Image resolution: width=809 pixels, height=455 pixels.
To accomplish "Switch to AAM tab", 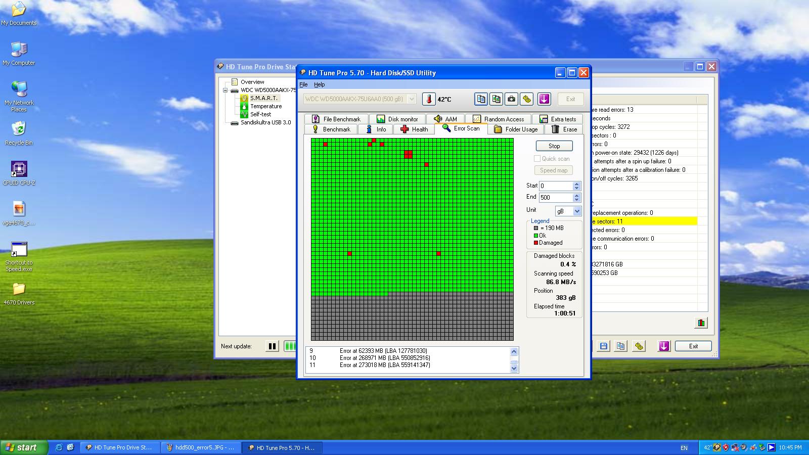I will (x=445, y=119).
